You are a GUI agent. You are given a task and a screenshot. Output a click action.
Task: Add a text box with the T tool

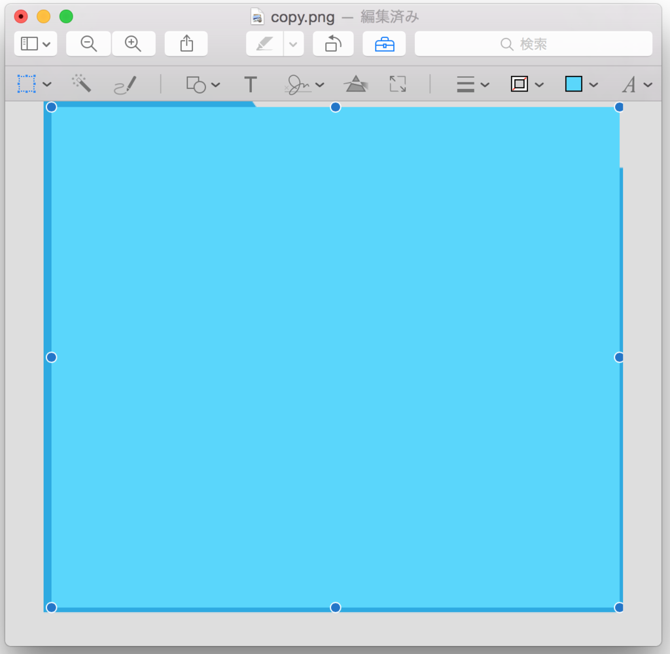[251, 84]
